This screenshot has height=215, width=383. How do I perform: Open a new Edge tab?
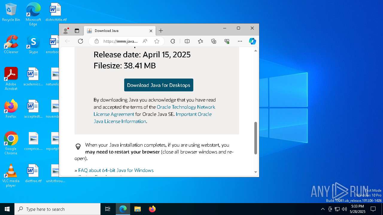coord(161,31)
